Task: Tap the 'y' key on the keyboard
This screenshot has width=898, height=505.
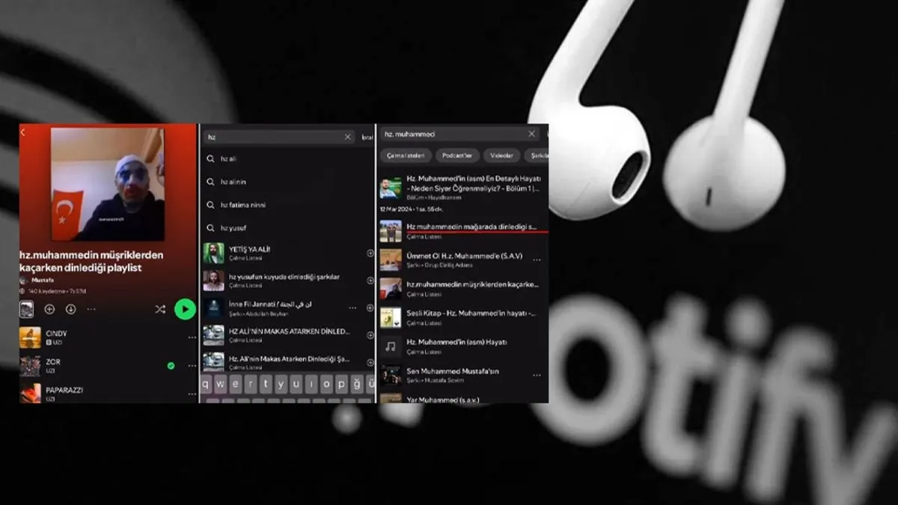Action: pos(281,385)
